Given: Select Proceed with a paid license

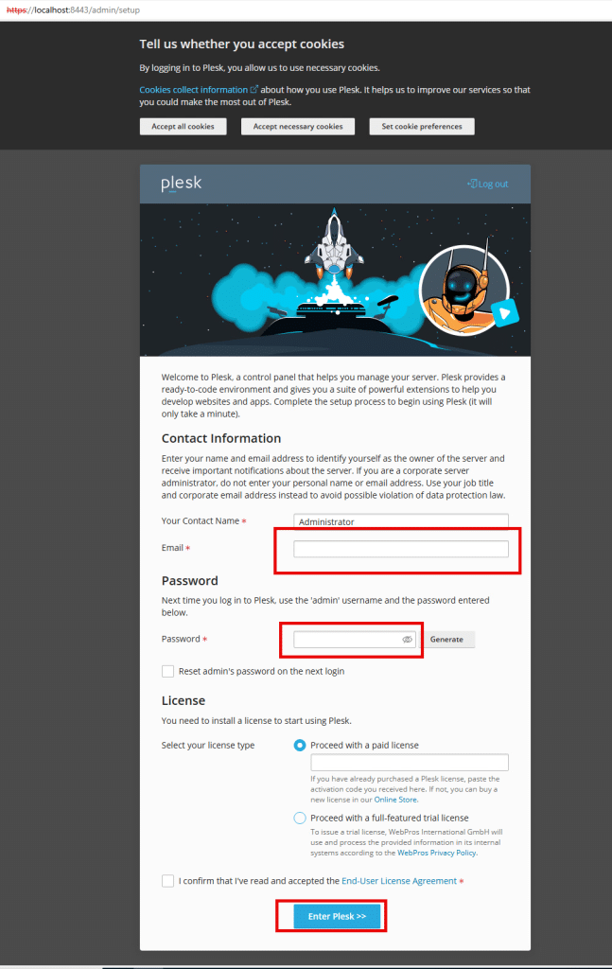Looking at the screenshot, I should pos(300,746).
